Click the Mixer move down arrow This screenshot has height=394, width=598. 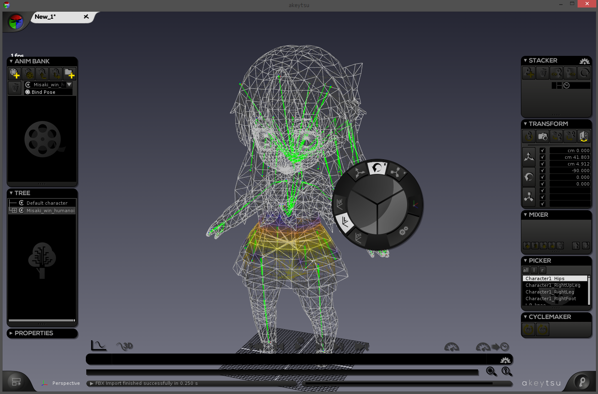pos(585,246)
